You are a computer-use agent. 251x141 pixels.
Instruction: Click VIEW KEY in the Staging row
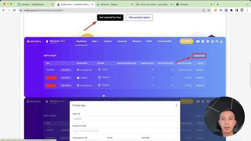(x=200, y=78)
